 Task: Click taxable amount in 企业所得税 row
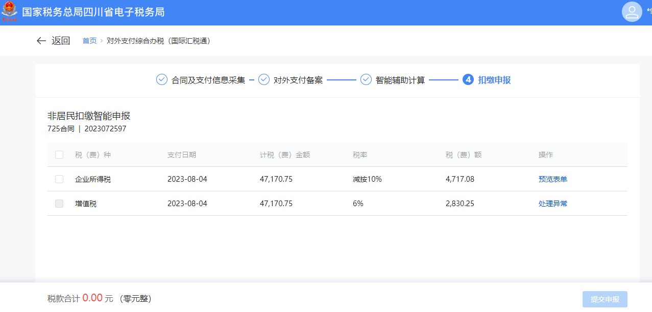click(x=276, y=179)
